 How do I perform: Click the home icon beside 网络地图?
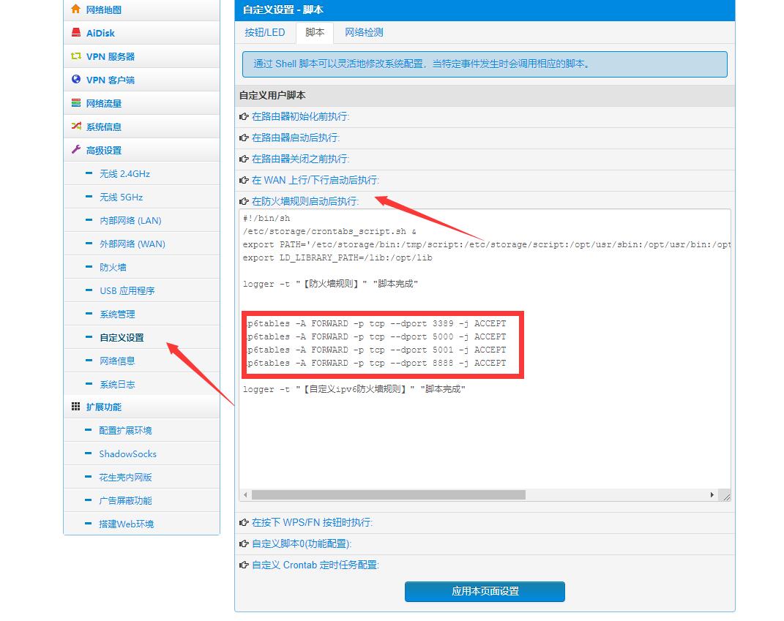pyautogui.click(x=76, y=10)
